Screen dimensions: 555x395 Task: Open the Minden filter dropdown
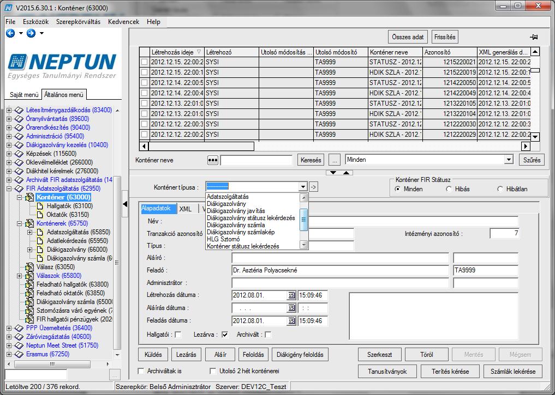(509, 160)
